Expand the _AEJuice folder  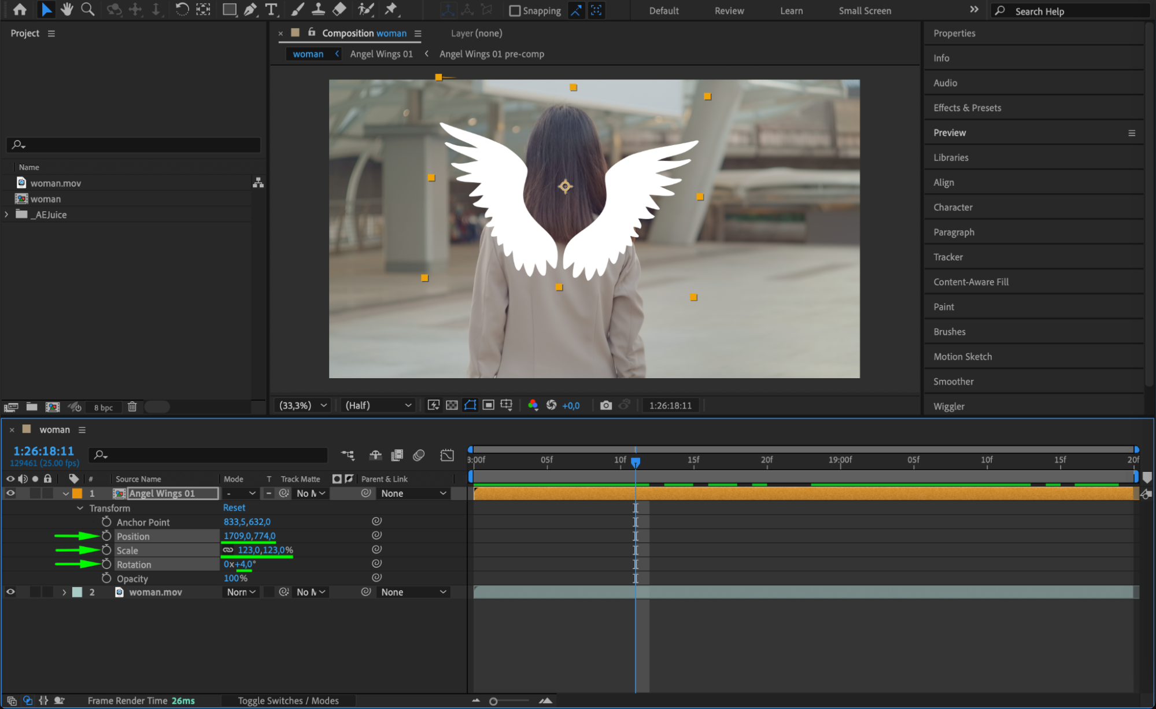[7, 215]
